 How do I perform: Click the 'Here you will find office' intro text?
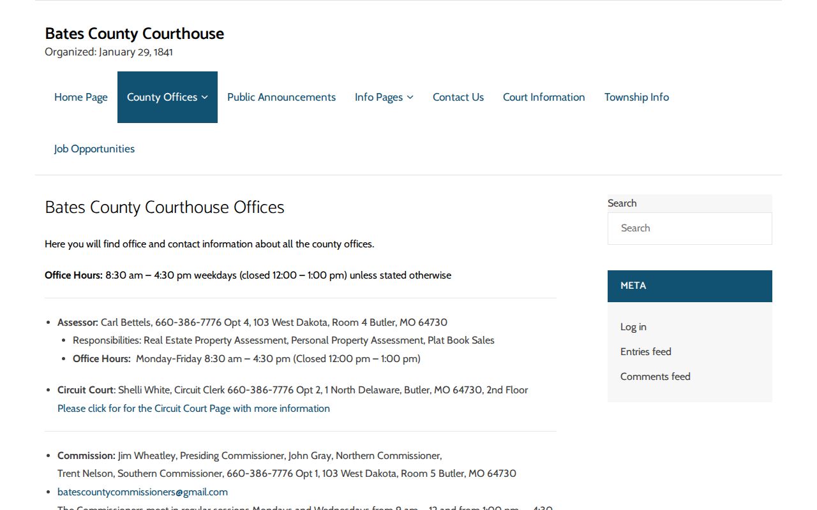(209, 244)
